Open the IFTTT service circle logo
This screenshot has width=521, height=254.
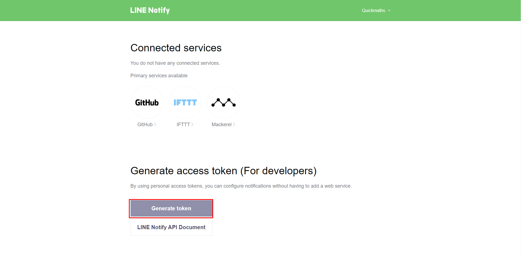pos(185,102)
